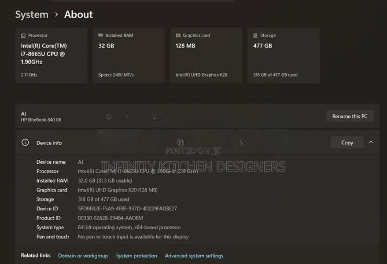Select 'Intel(R) UHD Graphics 620' in Graphics card
Screen dimensions: 387x264
201,75
